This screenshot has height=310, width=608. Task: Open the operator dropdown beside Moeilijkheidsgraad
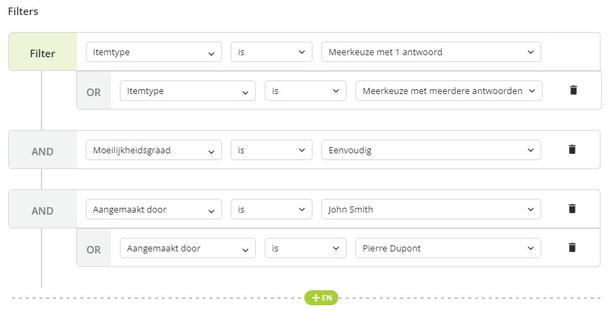(x=272, y=150)
